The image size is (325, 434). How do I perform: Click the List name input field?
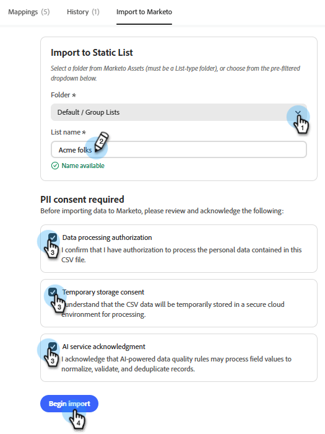tap(179, 149)
